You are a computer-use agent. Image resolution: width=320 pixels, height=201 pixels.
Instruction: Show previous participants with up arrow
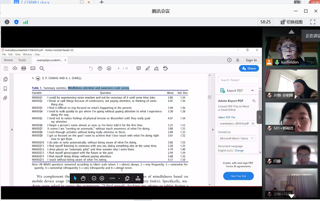tap(291, 31)
